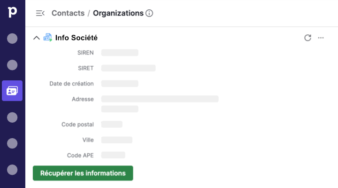Click the SIRET field value
Screen dimensions: 338x188
128,68
